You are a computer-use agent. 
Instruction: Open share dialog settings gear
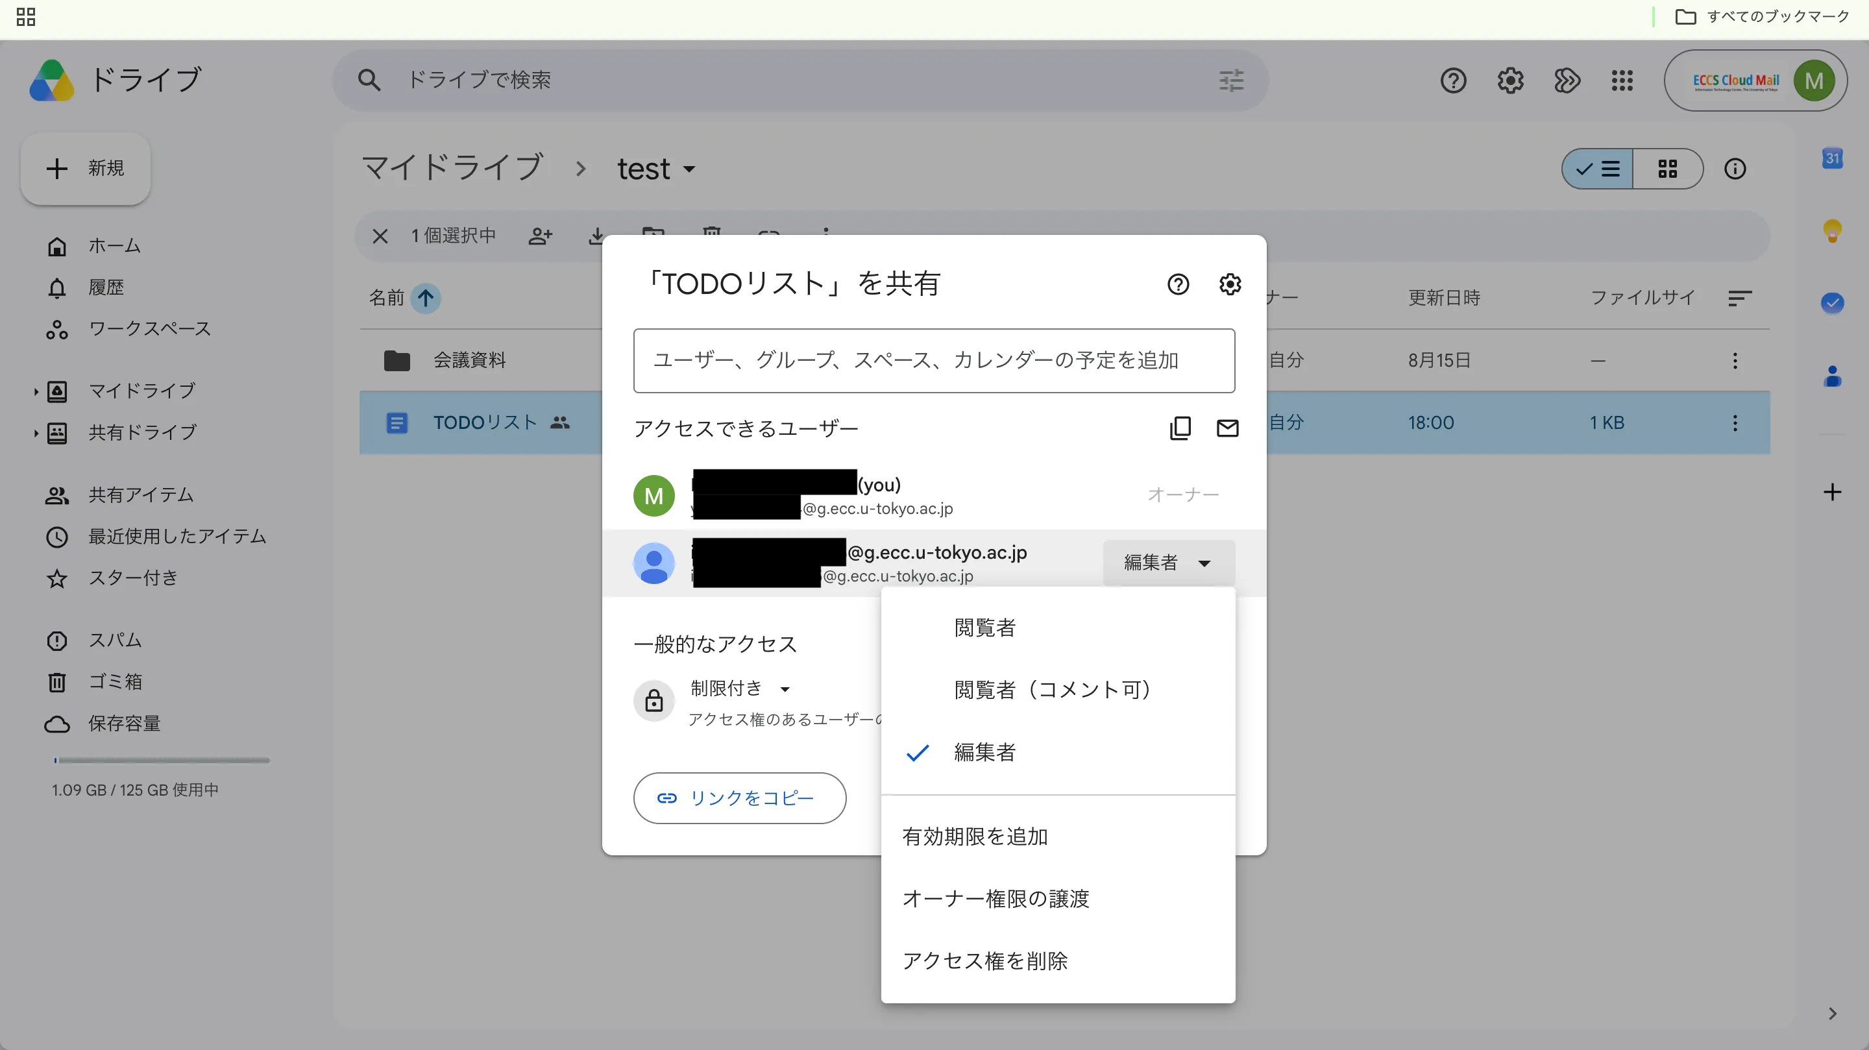1230,284
